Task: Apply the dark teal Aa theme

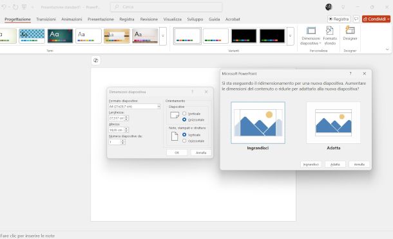Action: coord(60,36)
